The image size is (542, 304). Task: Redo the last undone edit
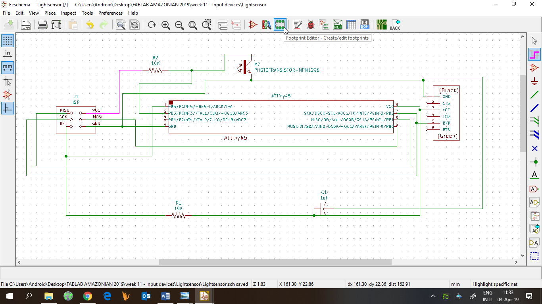coord(104,25)
